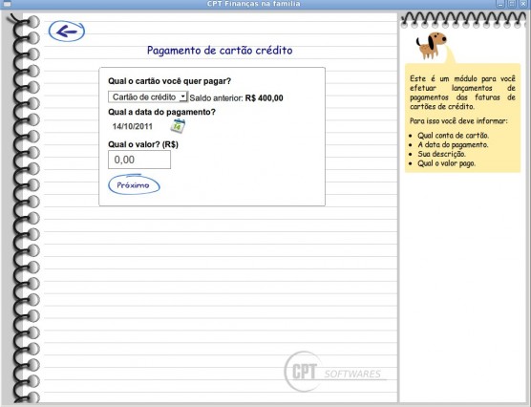Focus the payment value field showing 0,00
Viewport: 531px width, 407px height.
(139, 160)
